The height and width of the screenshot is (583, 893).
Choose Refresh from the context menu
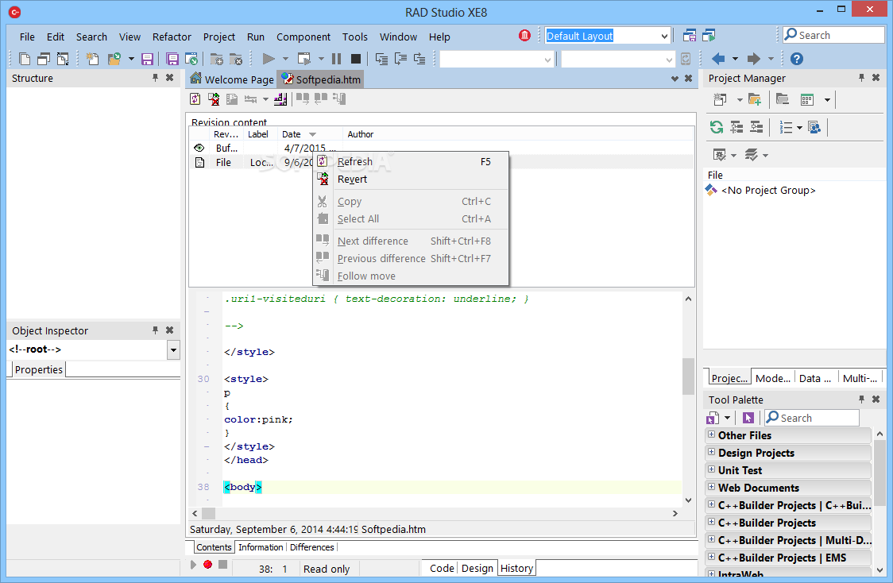click(x=411, y=162)
